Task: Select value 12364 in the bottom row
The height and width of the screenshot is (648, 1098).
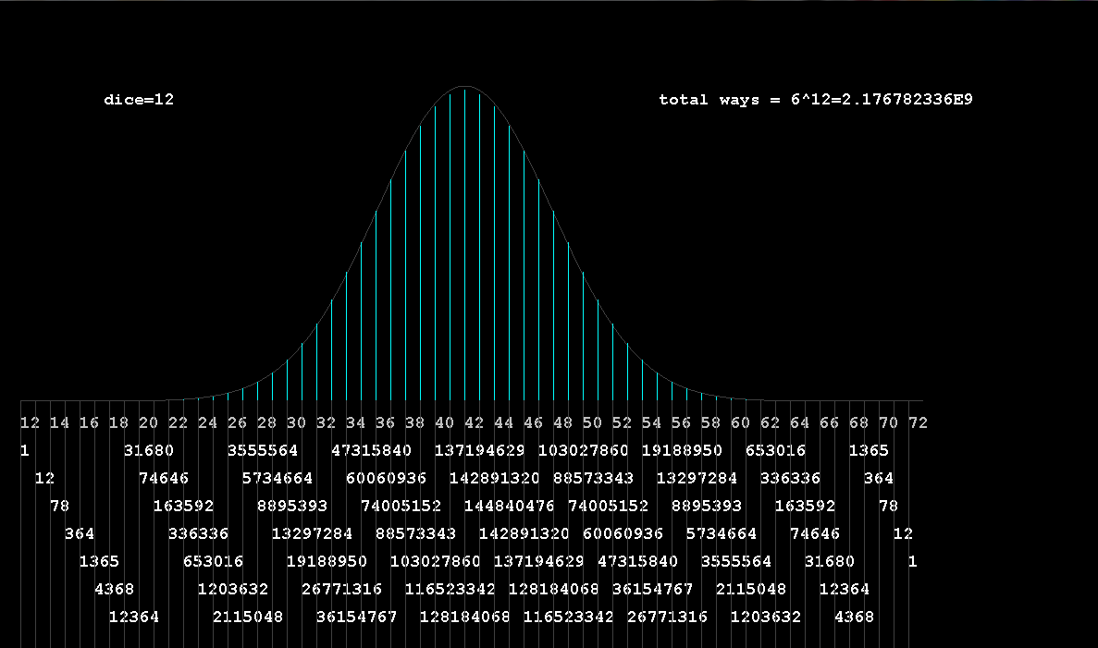Action: click(x=134, y=617)
